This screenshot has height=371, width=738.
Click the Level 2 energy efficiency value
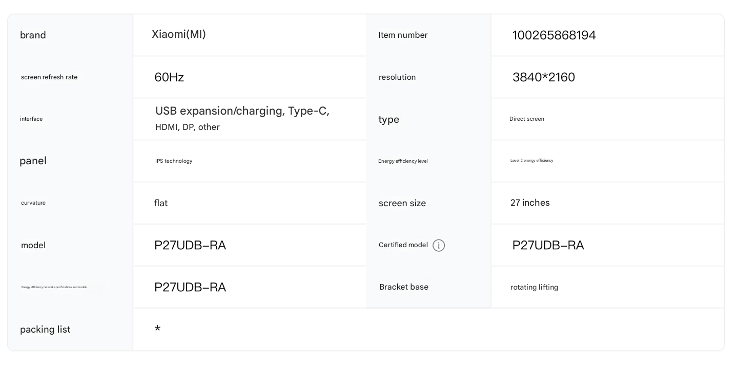coord(531,161)
